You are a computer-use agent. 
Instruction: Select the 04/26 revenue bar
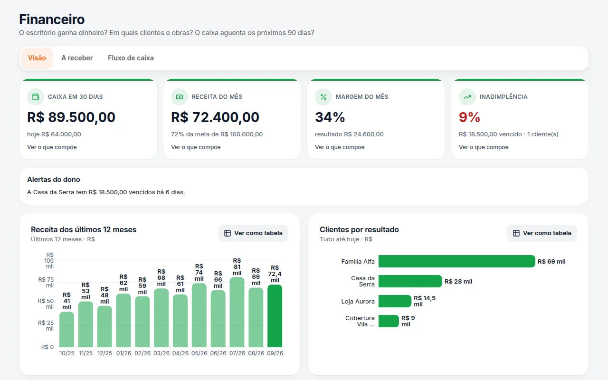click(180, 321)
